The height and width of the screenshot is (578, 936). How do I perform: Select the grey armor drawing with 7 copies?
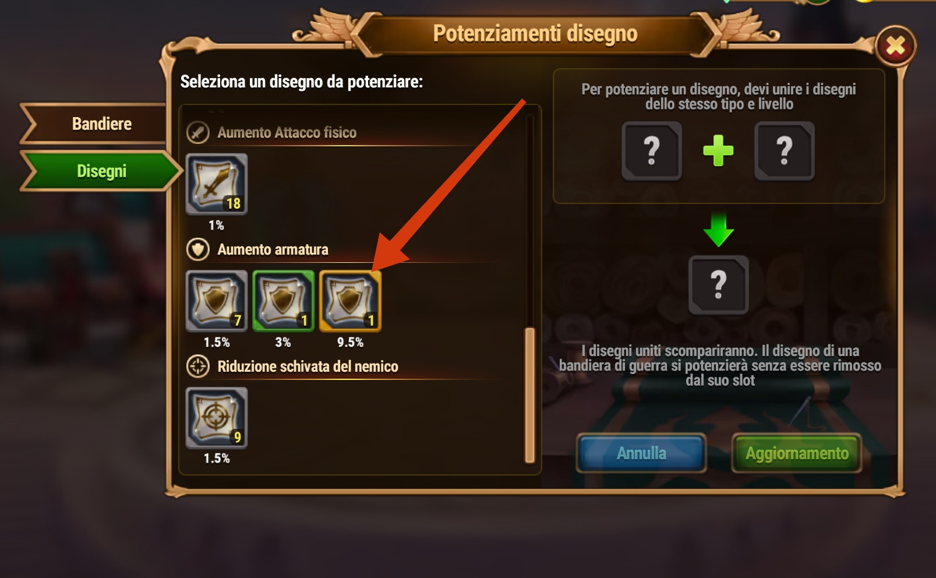217,301
